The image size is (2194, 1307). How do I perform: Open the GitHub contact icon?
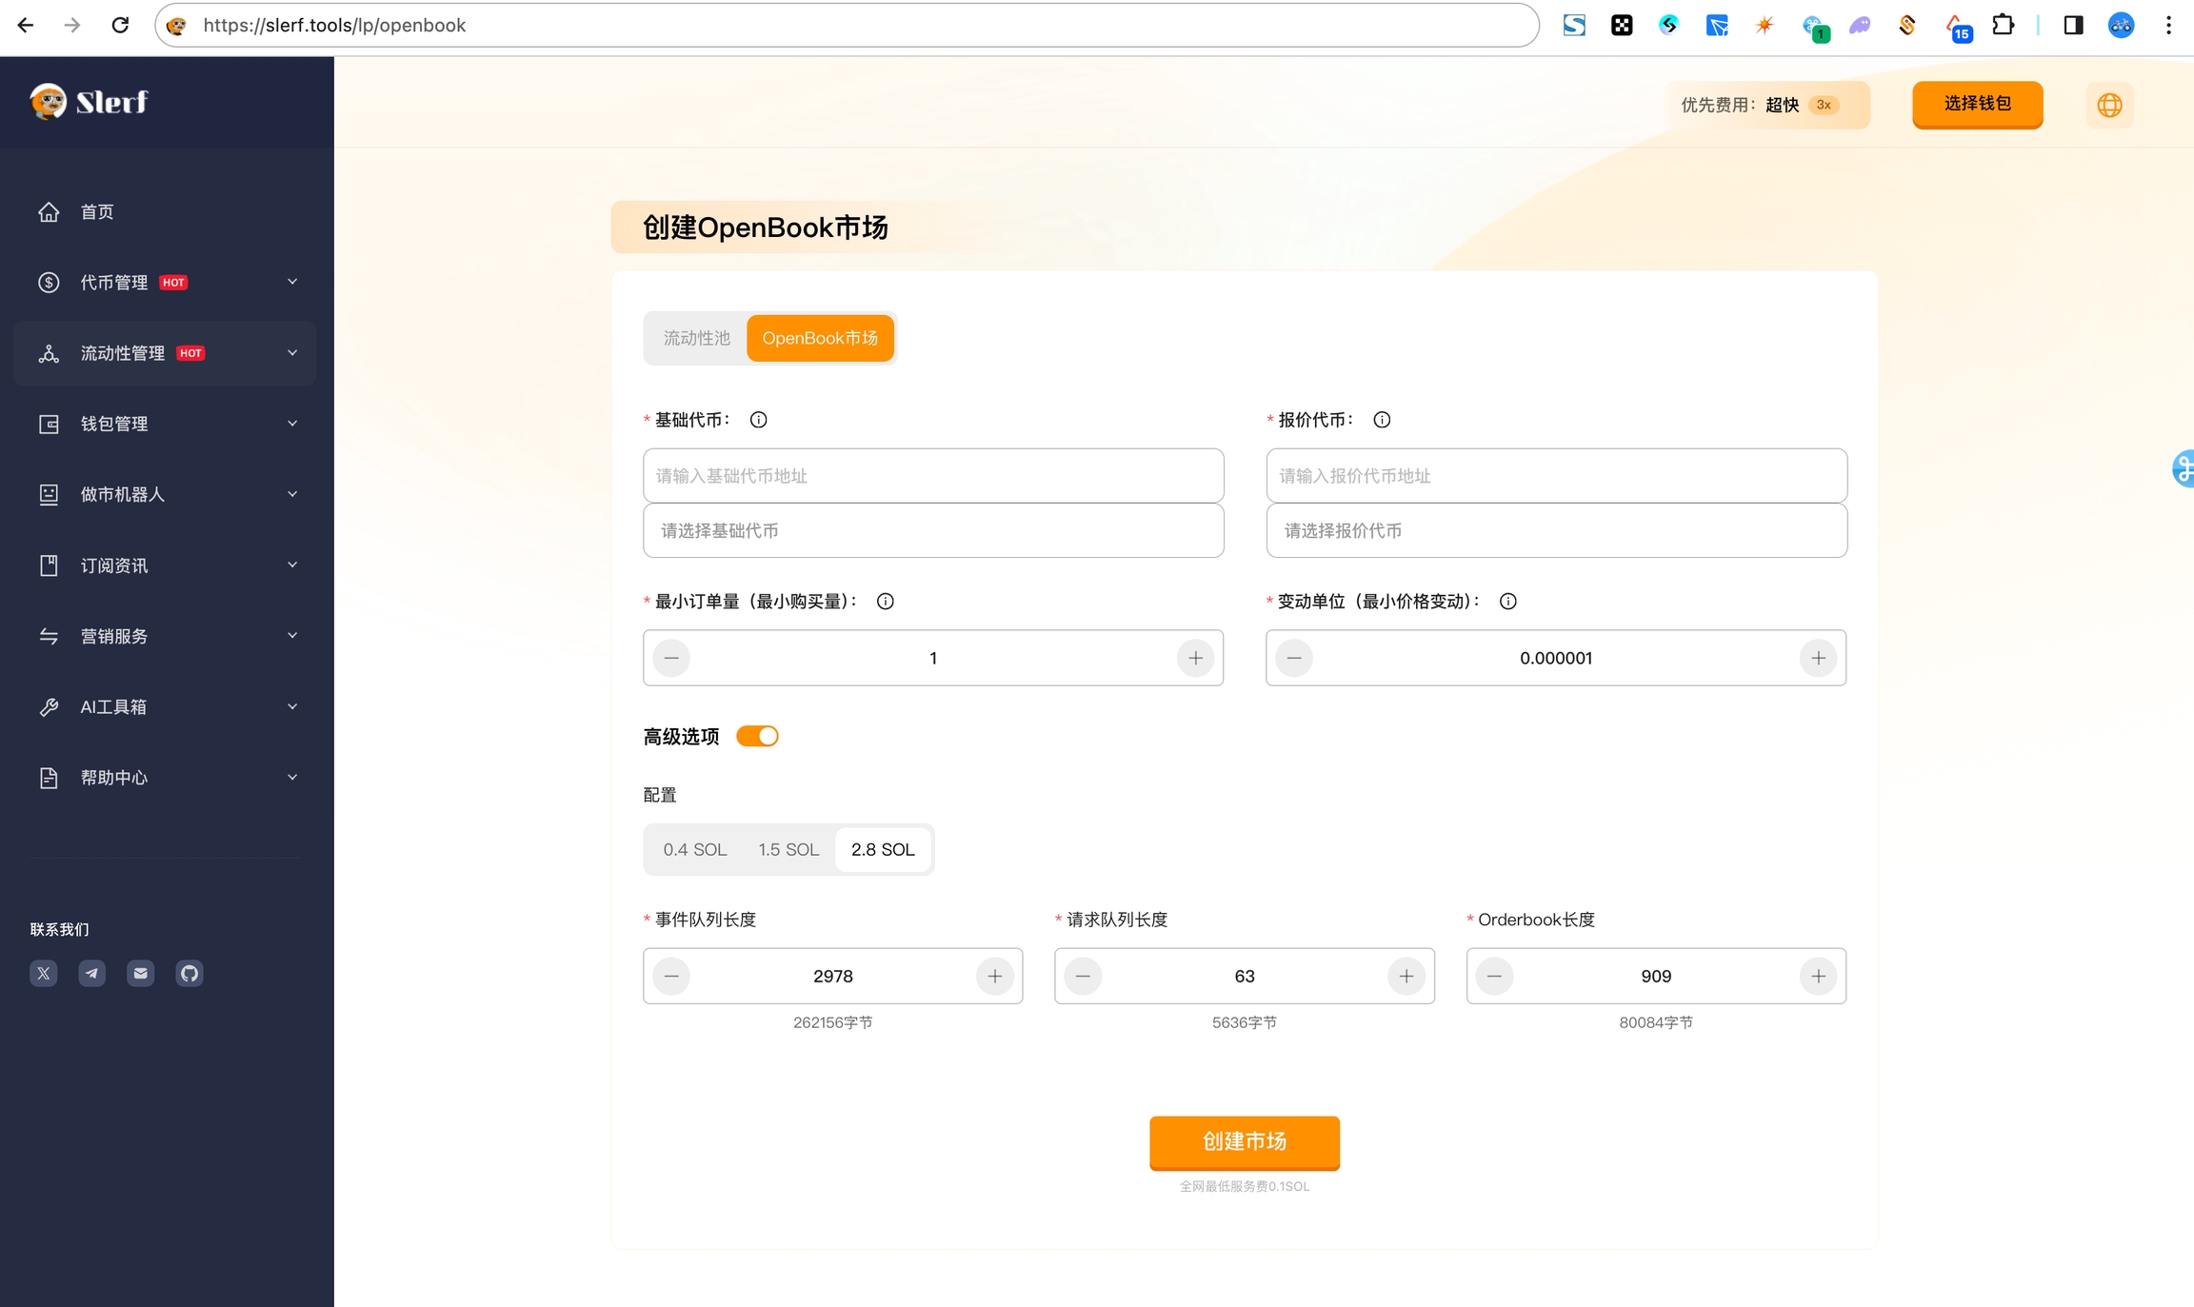tap(189, 973)
